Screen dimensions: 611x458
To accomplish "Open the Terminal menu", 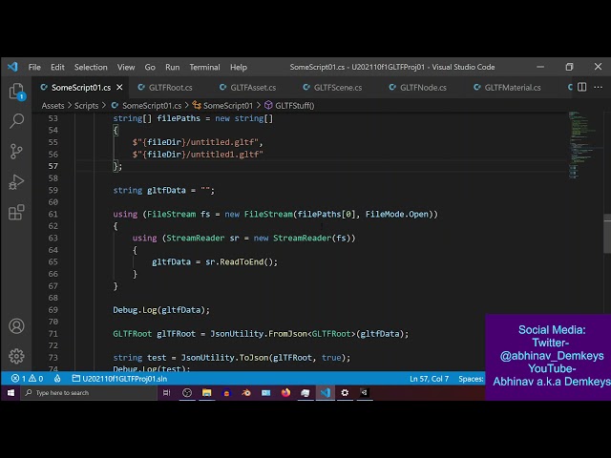I will [x=204, y=67].
